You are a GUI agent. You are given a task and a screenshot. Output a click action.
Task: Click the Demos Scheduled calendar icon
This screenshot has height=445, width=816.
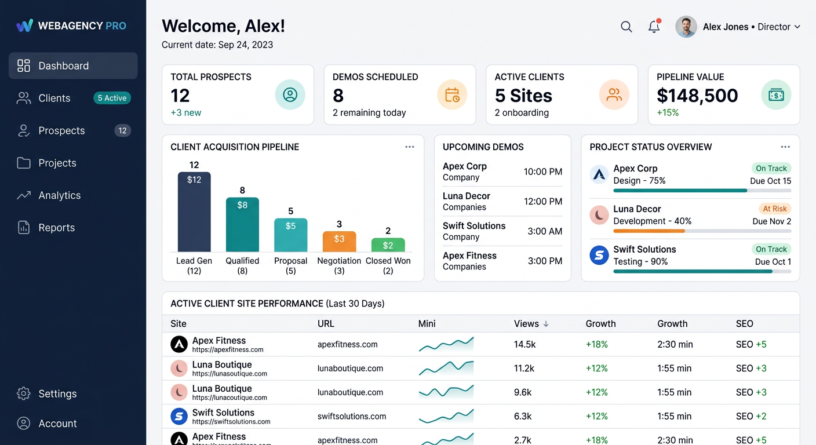tap(452, 94)
